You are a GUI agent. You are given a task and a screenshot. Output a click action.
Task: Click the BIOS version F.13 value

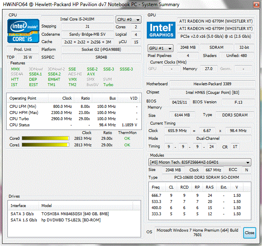tap(239, 102)
